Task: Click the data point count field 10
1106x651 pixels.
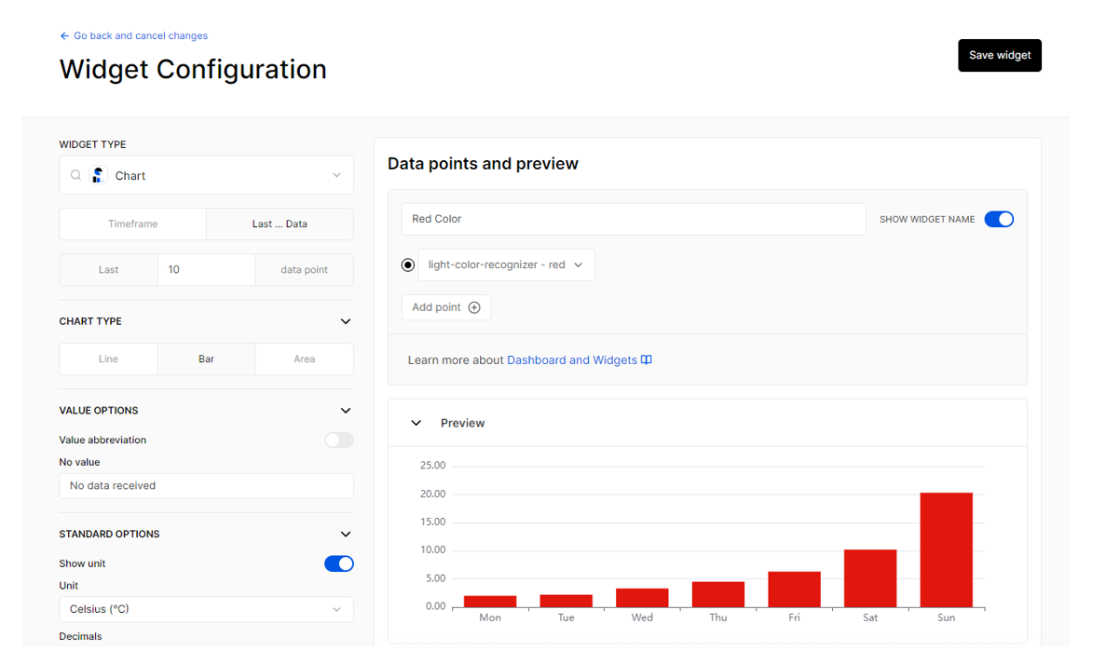Action: [x=206, y=269]
